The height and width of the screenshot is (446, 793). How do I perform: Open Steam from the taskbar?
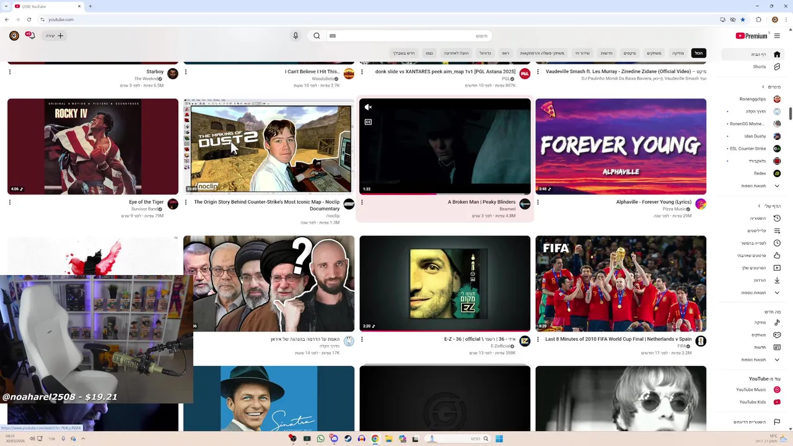[348, 439]
